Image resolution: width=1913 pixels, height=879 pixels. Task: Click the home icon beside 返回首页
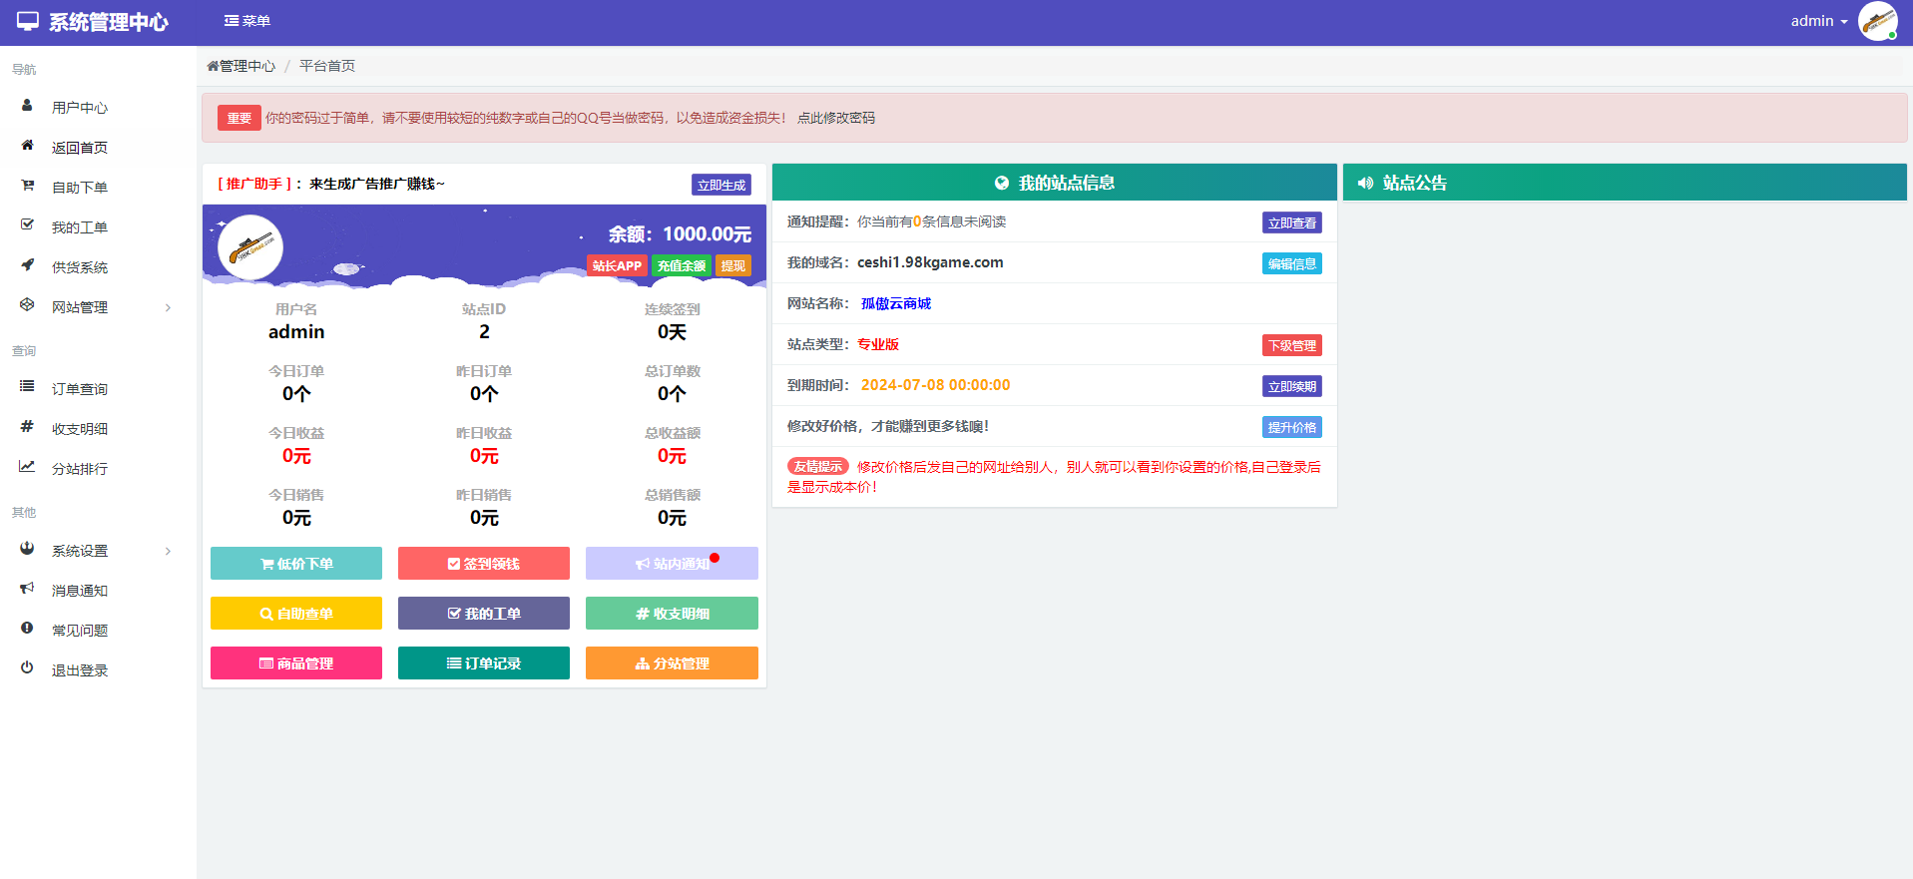point(27,146)
